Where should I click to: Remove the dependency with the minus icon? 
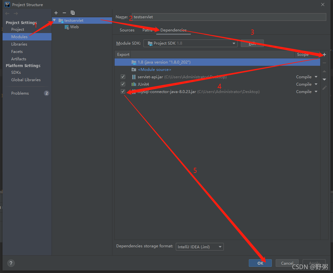[324, 63]
